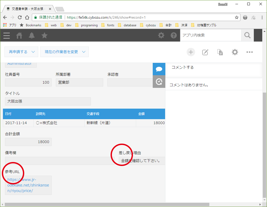Viewport: 267px width, 207px height.
Task: Open the favorites star in header
Action: tap(44, 36)
